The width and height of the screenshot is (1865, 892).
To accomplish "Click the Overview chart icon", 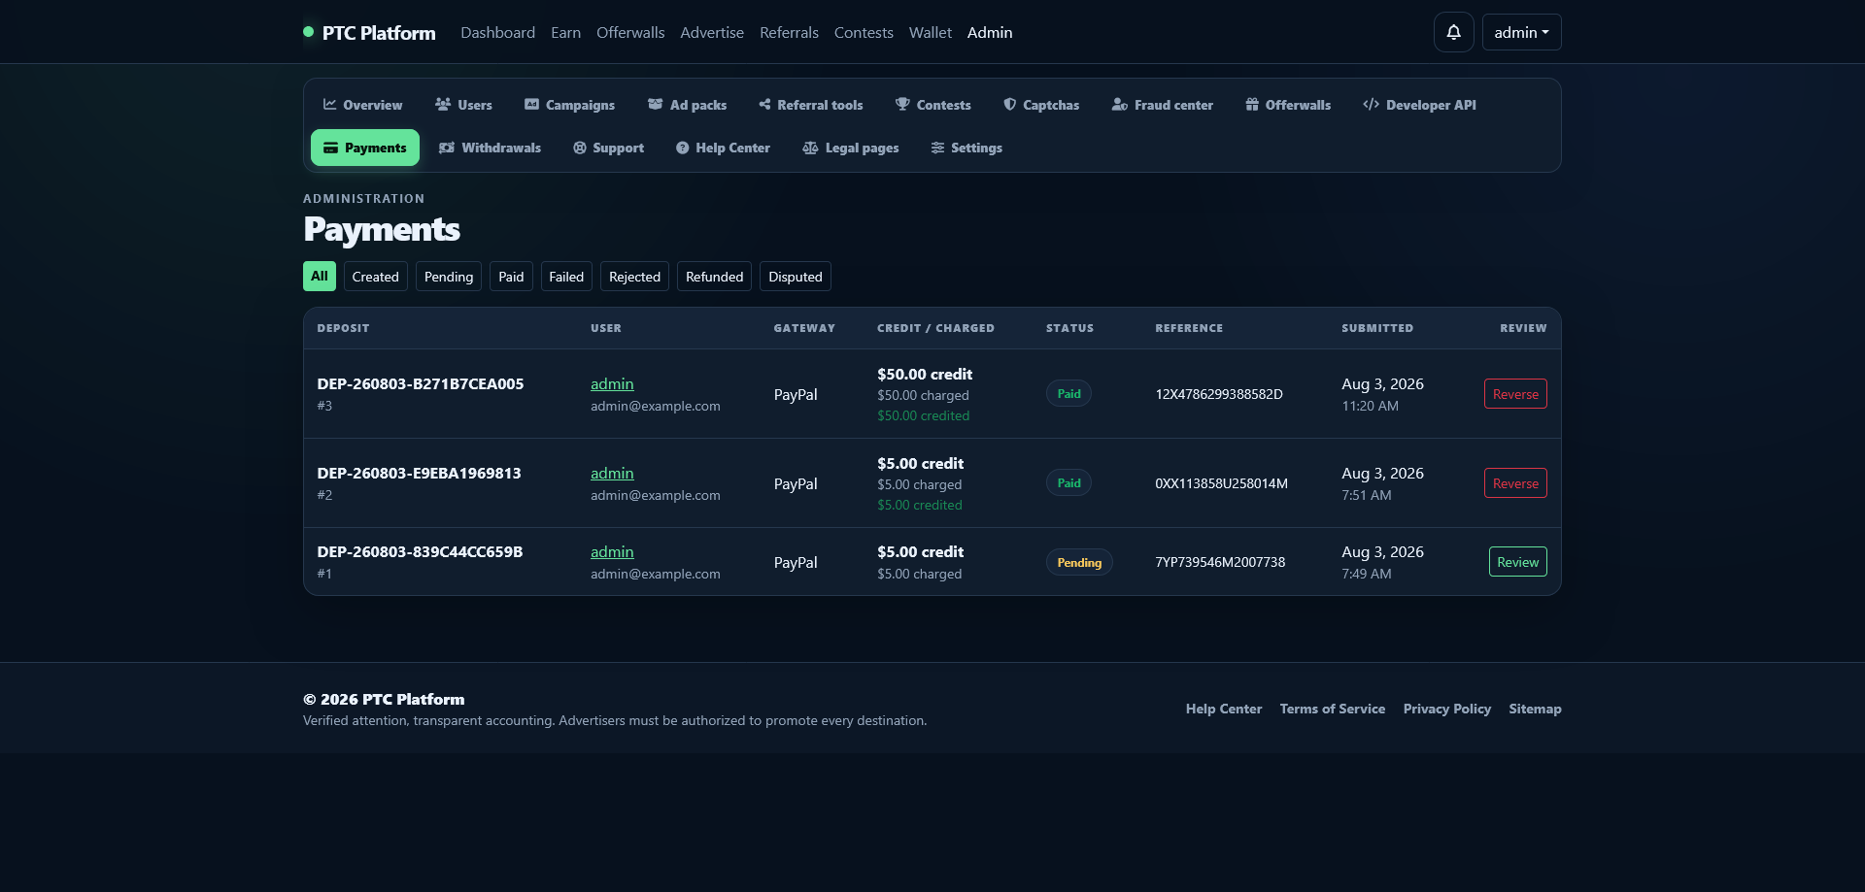I will click(x=330, y=104).
